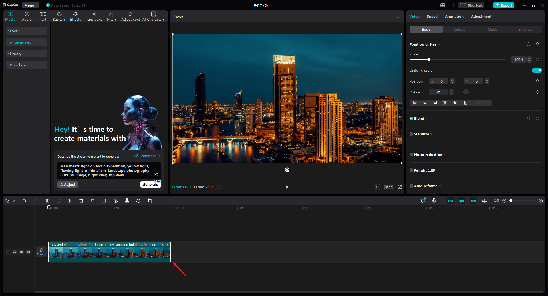The width and height of the screenshot is (548, 296).
Task: Open the Stickers panel
Action: [59, 16]
